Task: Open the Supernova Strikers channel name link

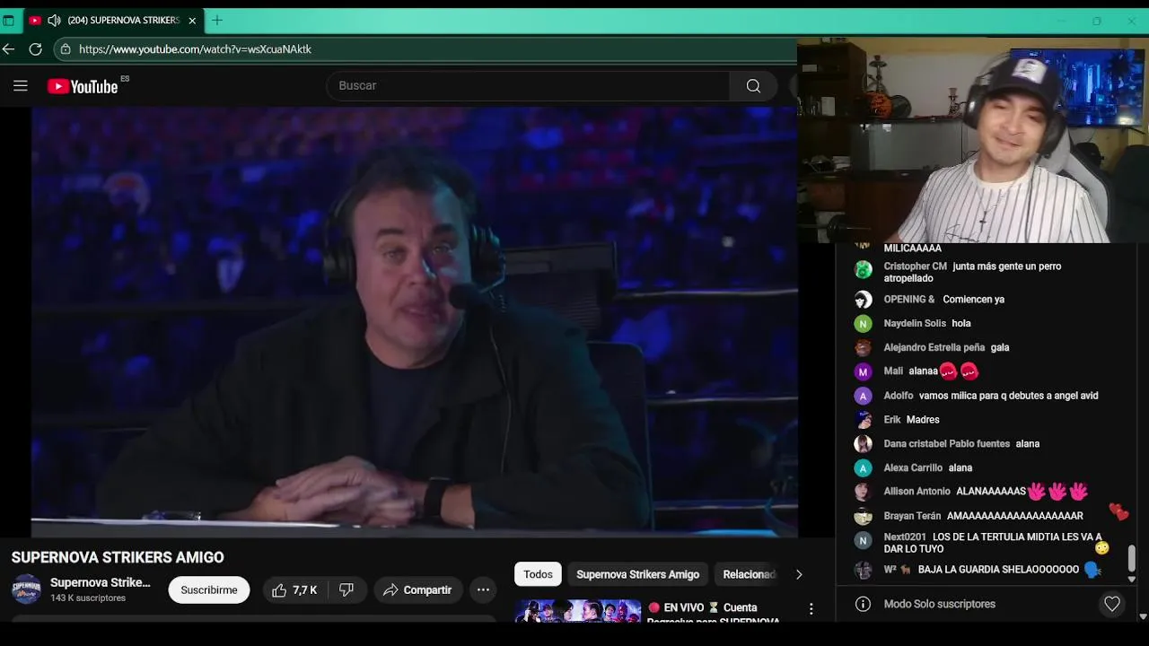Action: [x=101, y=582]
